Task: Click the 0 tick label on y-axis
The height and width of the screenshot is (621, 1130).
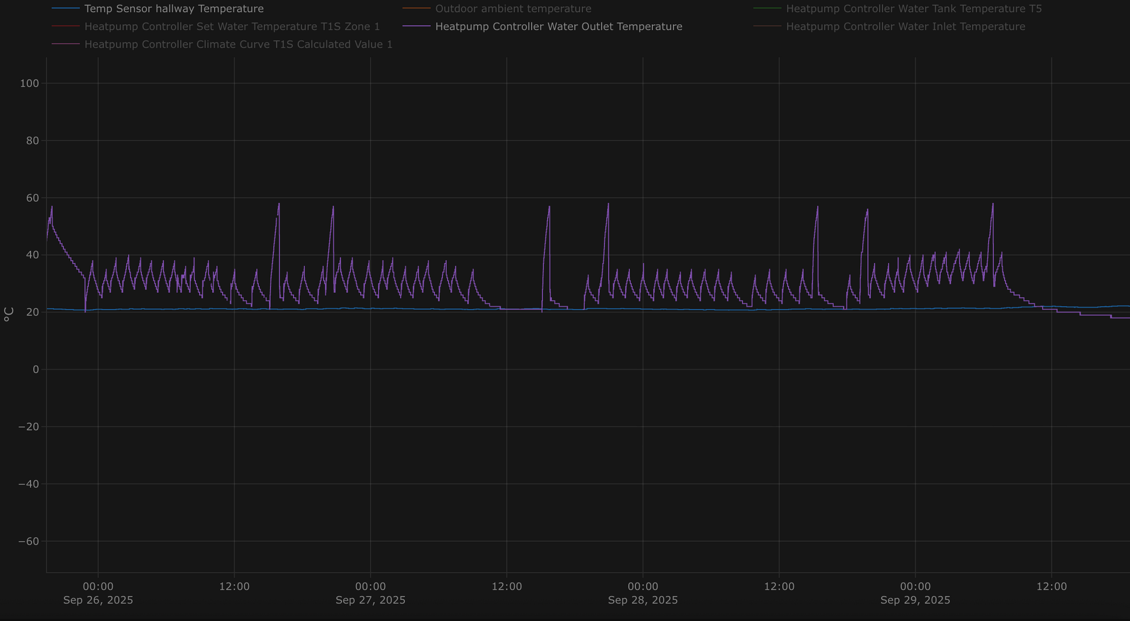Action: (36, 369)
